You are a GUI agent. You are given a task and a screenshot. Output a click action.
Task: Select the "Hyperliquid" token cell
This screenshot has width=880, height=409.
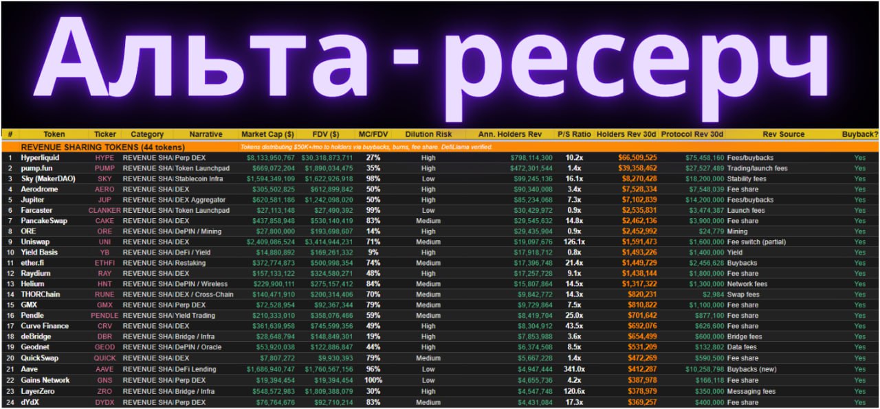[41, 158]
